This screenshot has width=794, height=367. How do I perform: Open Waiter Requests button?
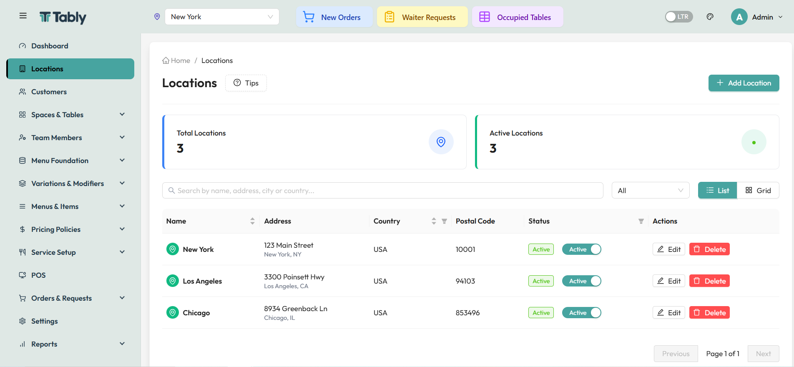(x=422, y=17)
